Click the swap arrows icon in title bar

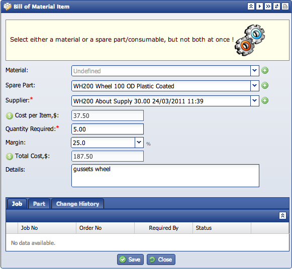(x=276, y=7)
